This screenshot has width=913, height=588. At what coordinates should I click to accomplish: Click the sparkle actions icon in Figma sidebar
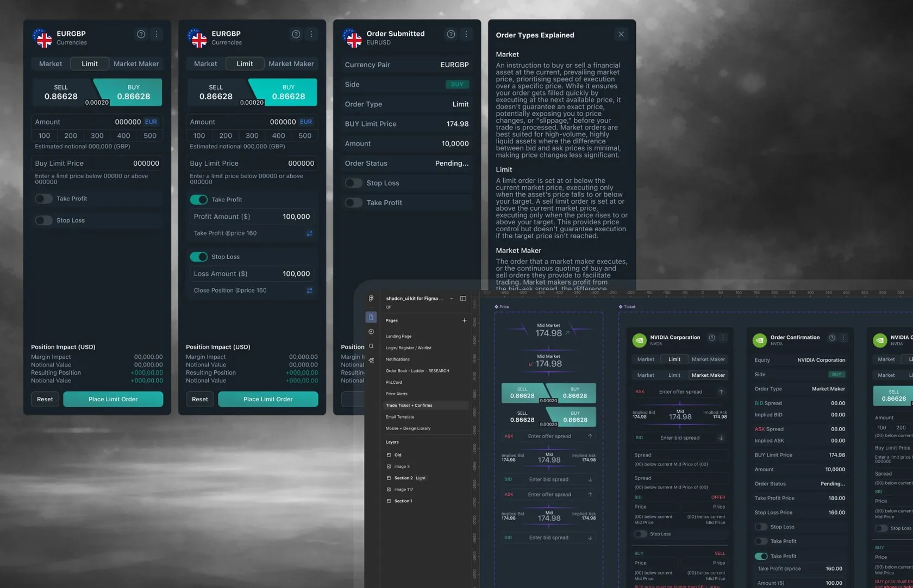371,360
